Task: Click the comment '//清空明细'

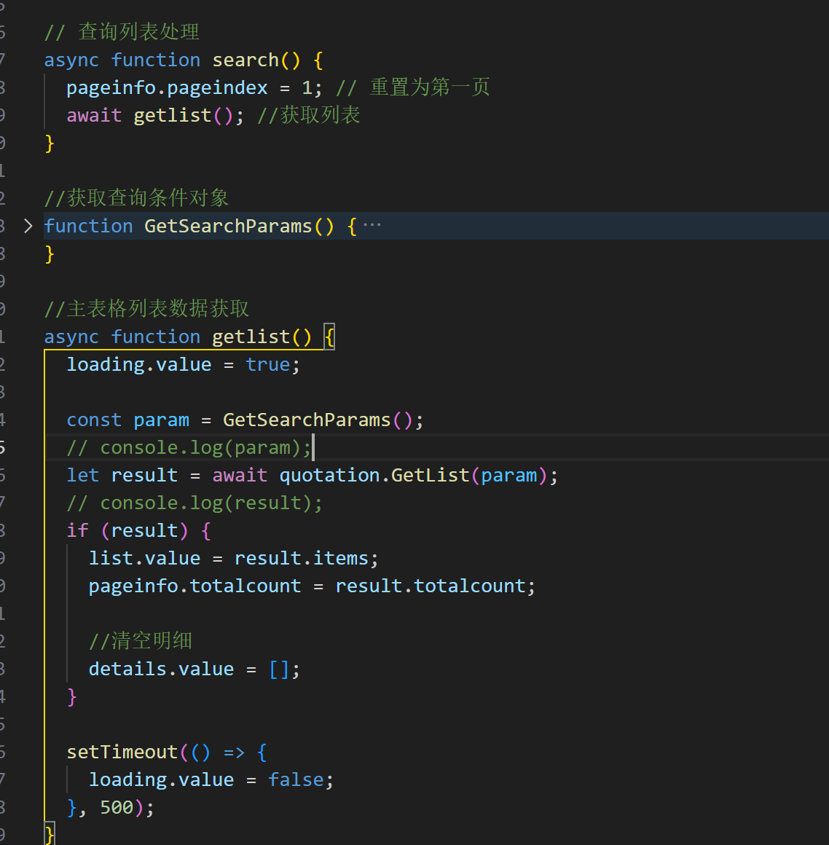Action: (140, 641)
